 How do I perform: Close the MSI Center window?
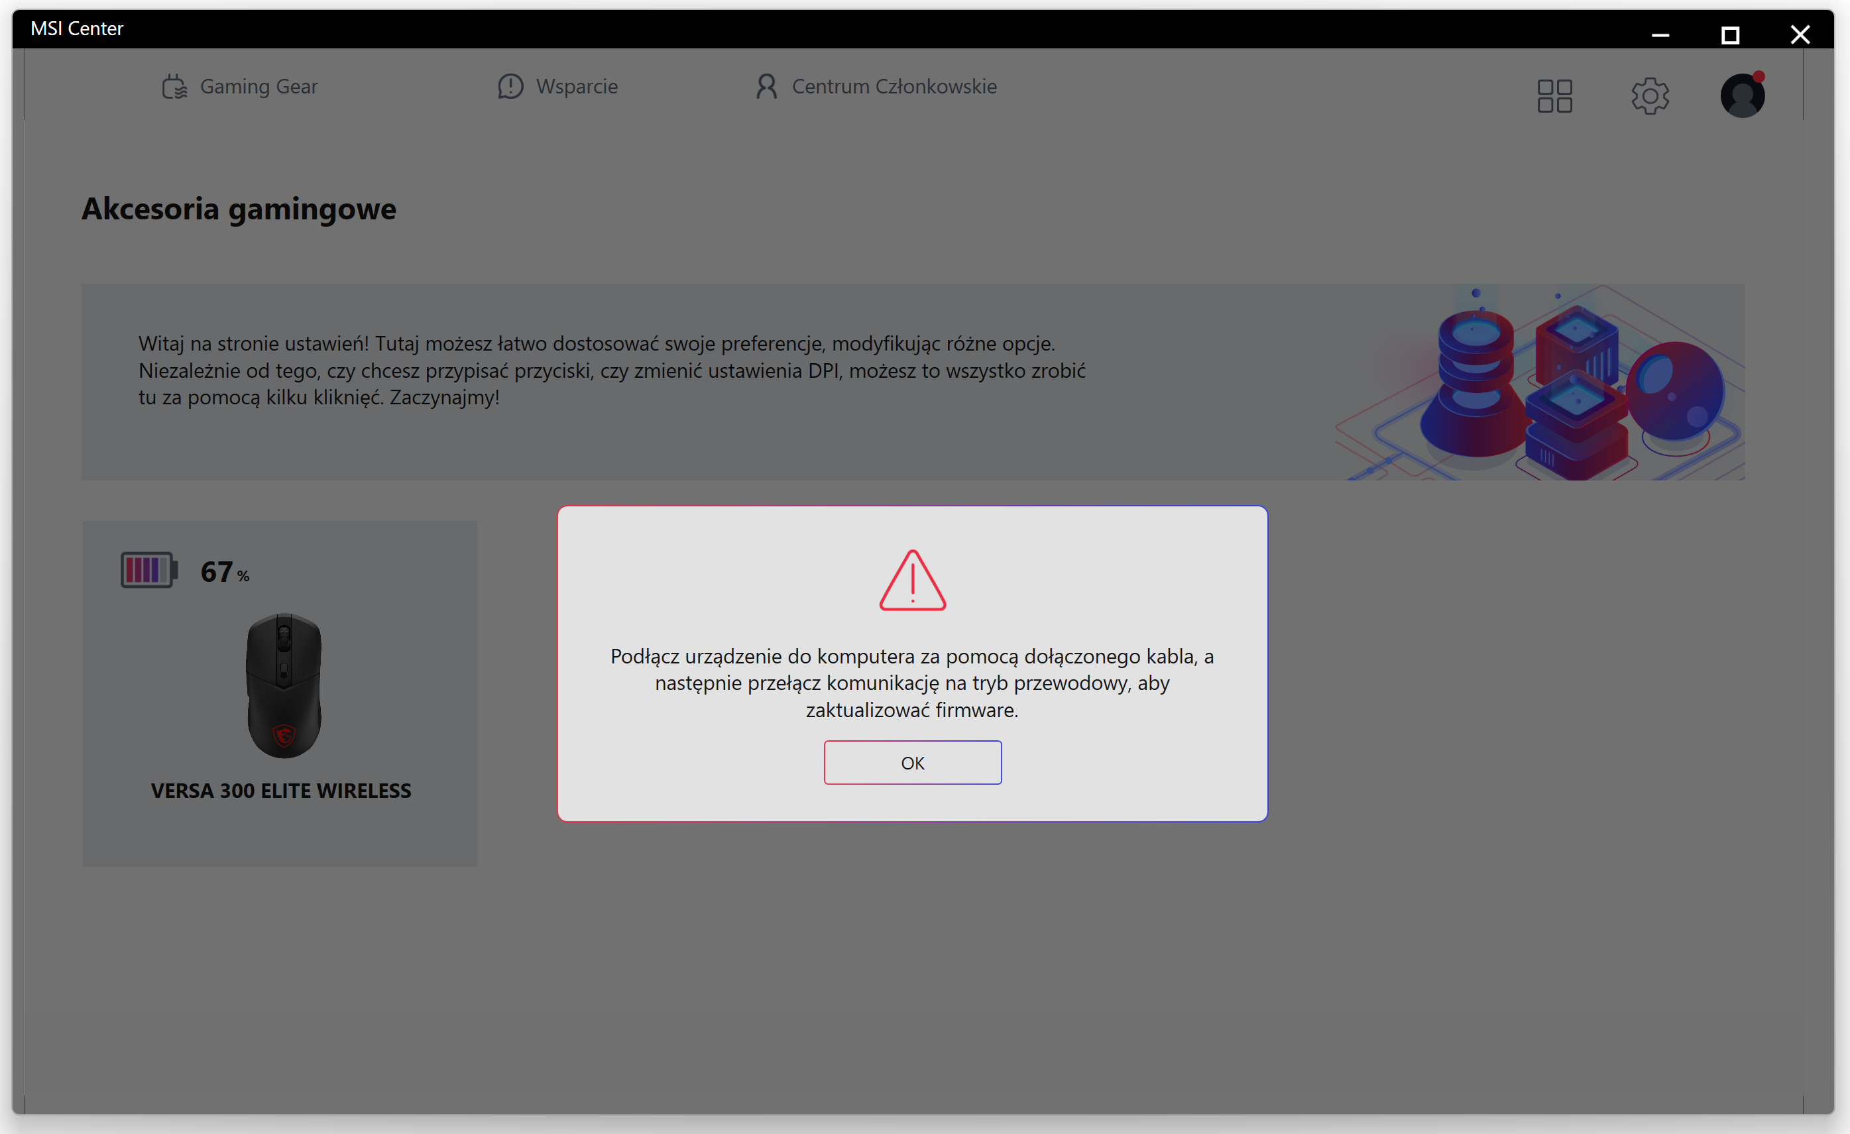pos(1800,34)
